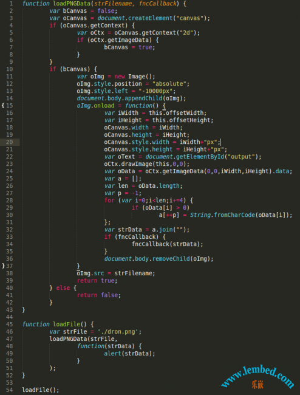Click line number 1 in the gutter
The width and height of the screenshot is (300, 395).
point(11,4)
